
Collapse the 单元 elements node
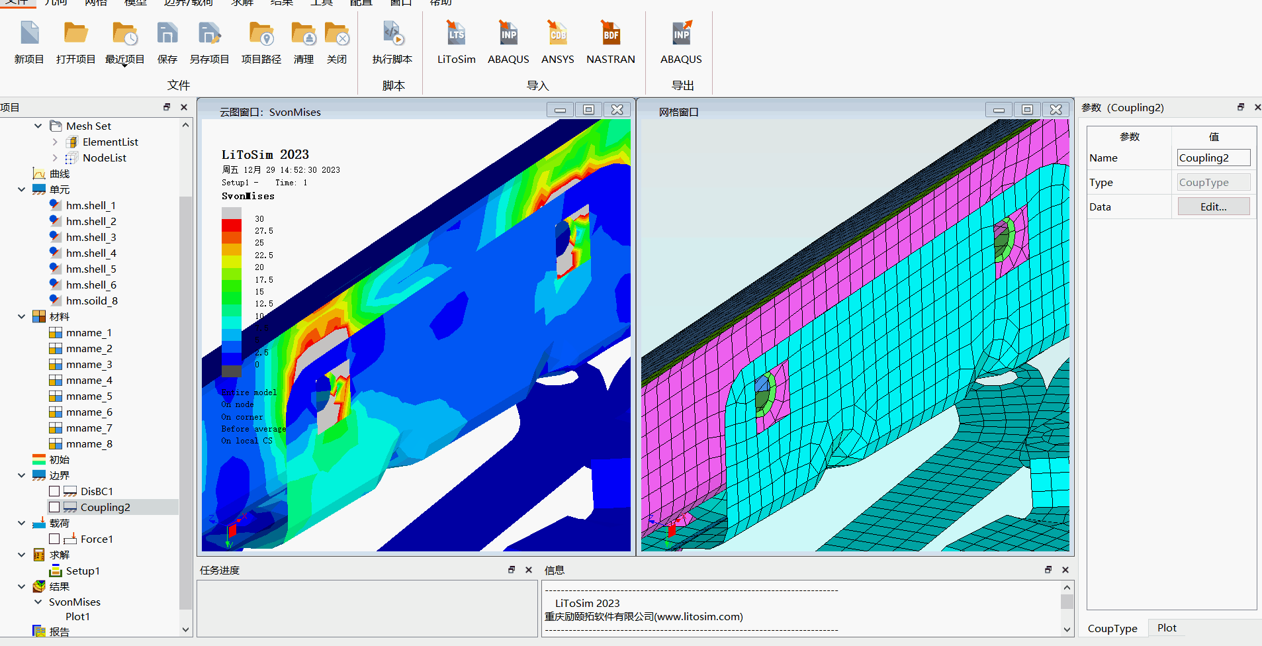22,189
